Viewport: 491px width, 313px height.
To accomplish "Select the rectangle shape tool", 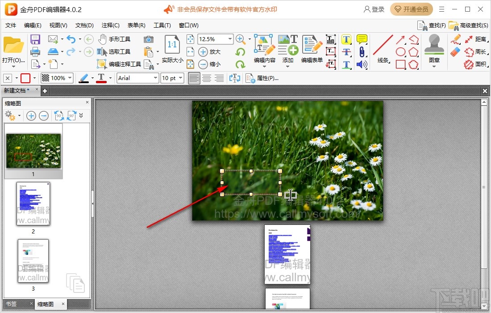I will (400, 64).
